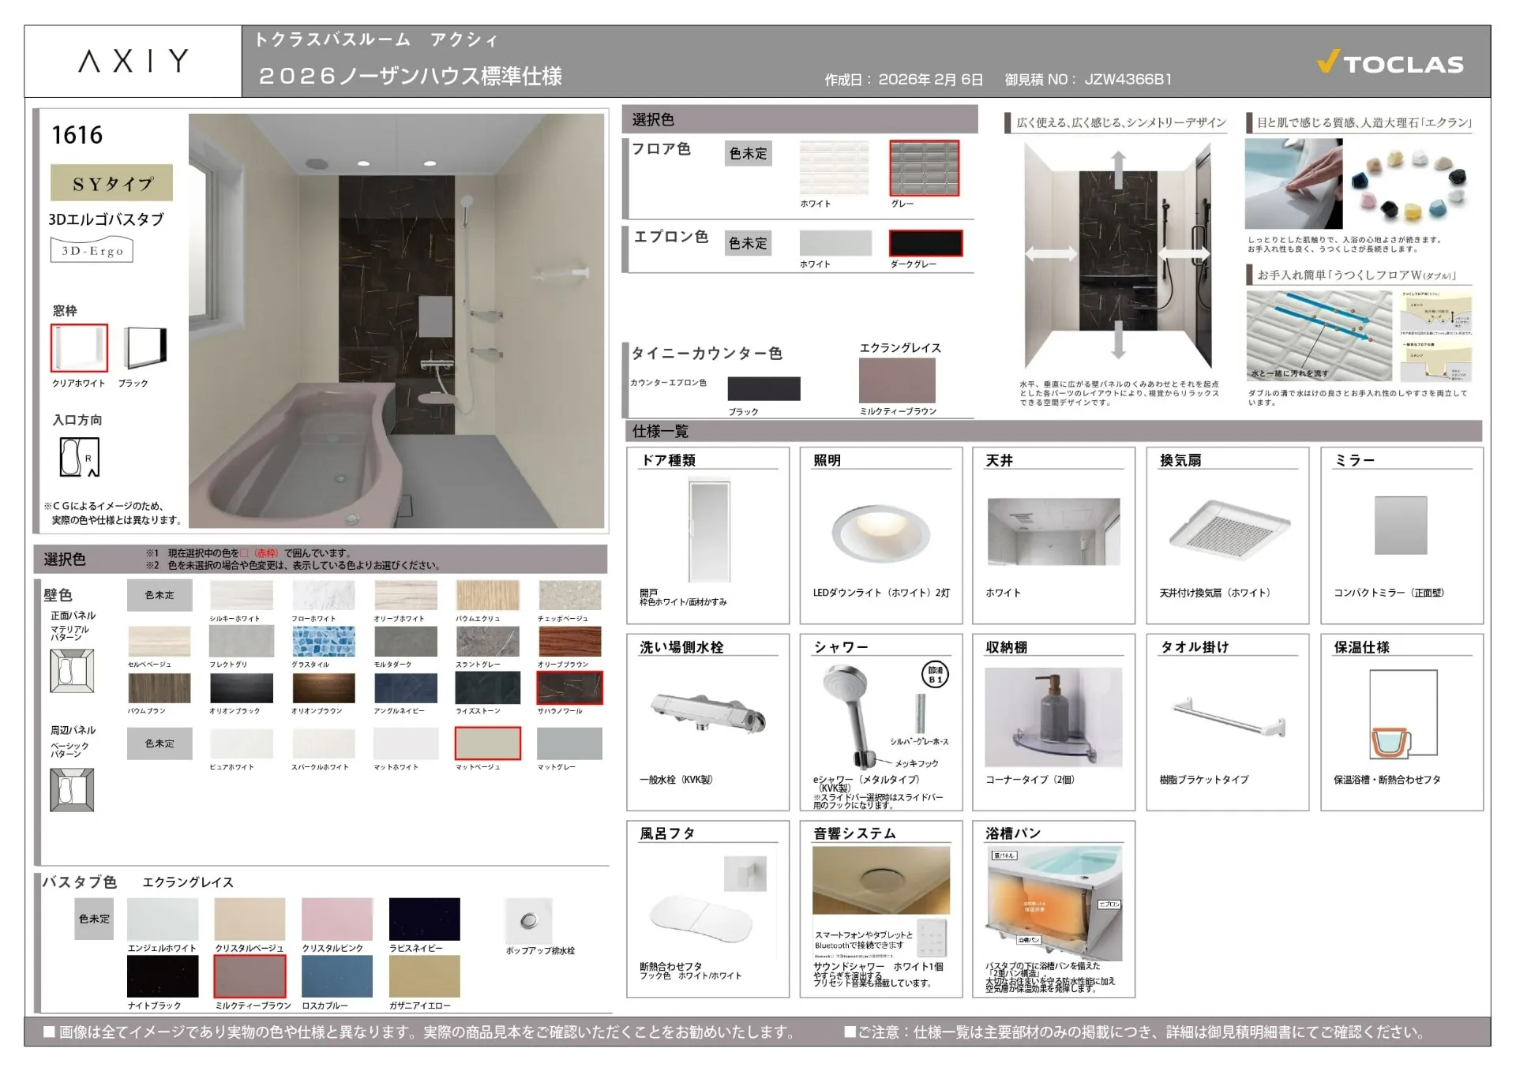
Task: Expand the 仕様一覧 section header
Action: point(659,432)
